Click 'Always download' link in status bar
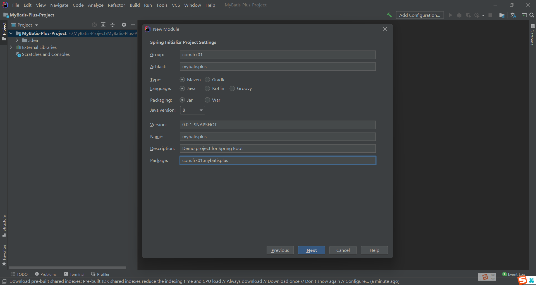Image resolution: width=536 pixels, height=285 pixels. [244, 281]
